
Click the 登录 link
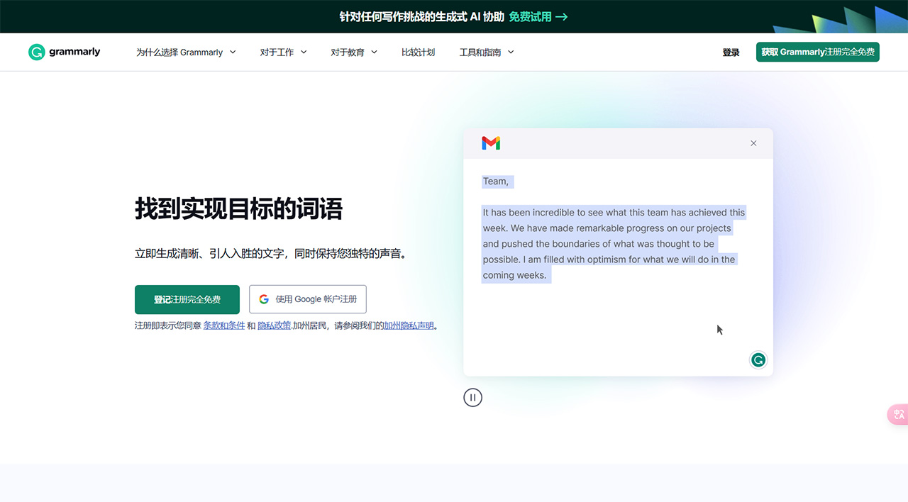[x=731, y=51]
